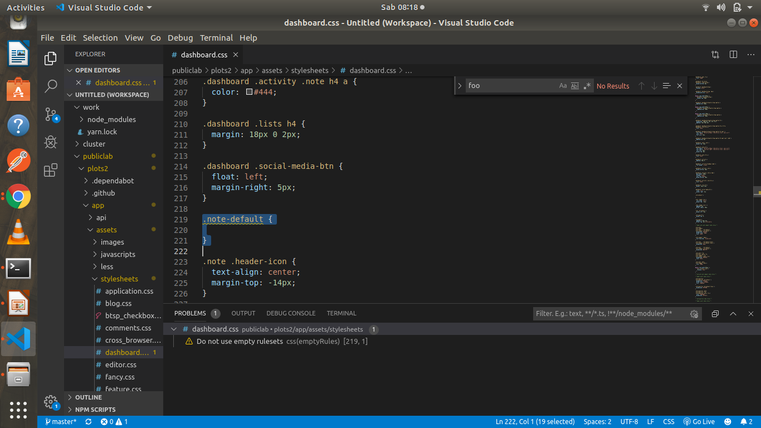Open the Terminal menu in the menu bar
The image size is (761, 428).
point(216,38)
